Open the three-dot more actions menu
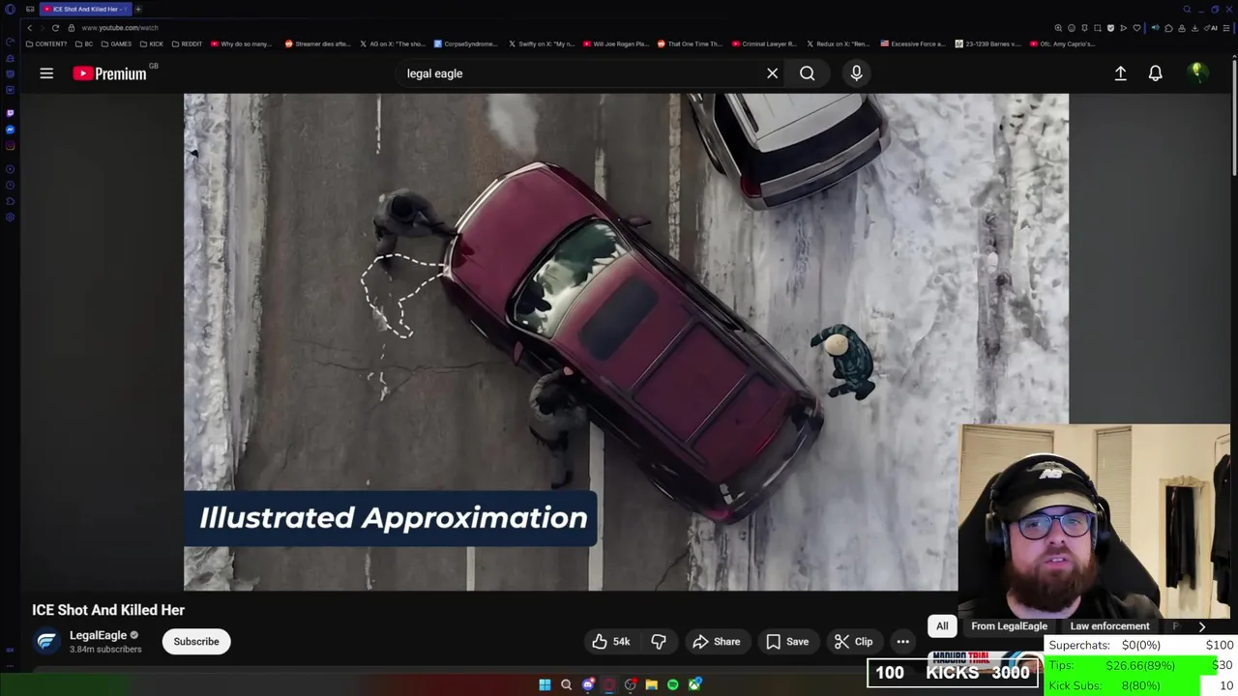The width and height of the screenshot is (1238, 696). [x=902, y=642]
